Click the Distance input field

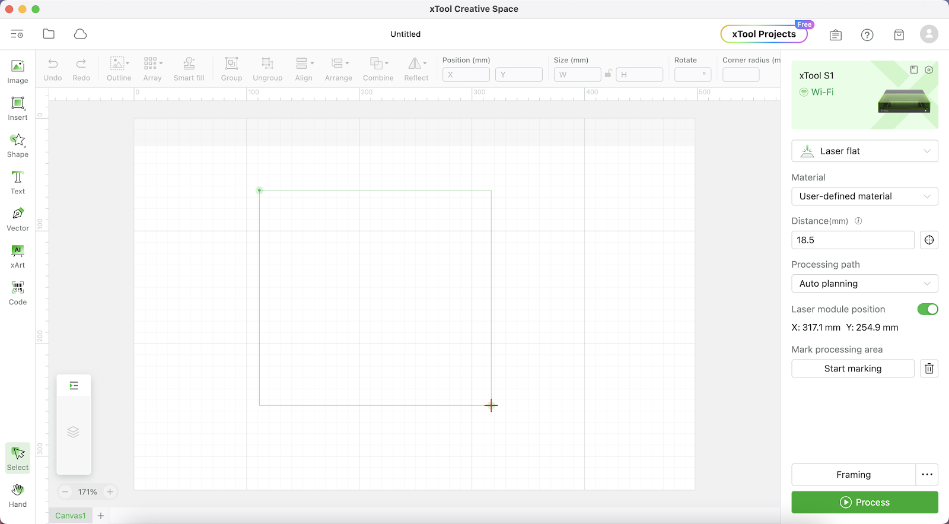pos(852,240)
